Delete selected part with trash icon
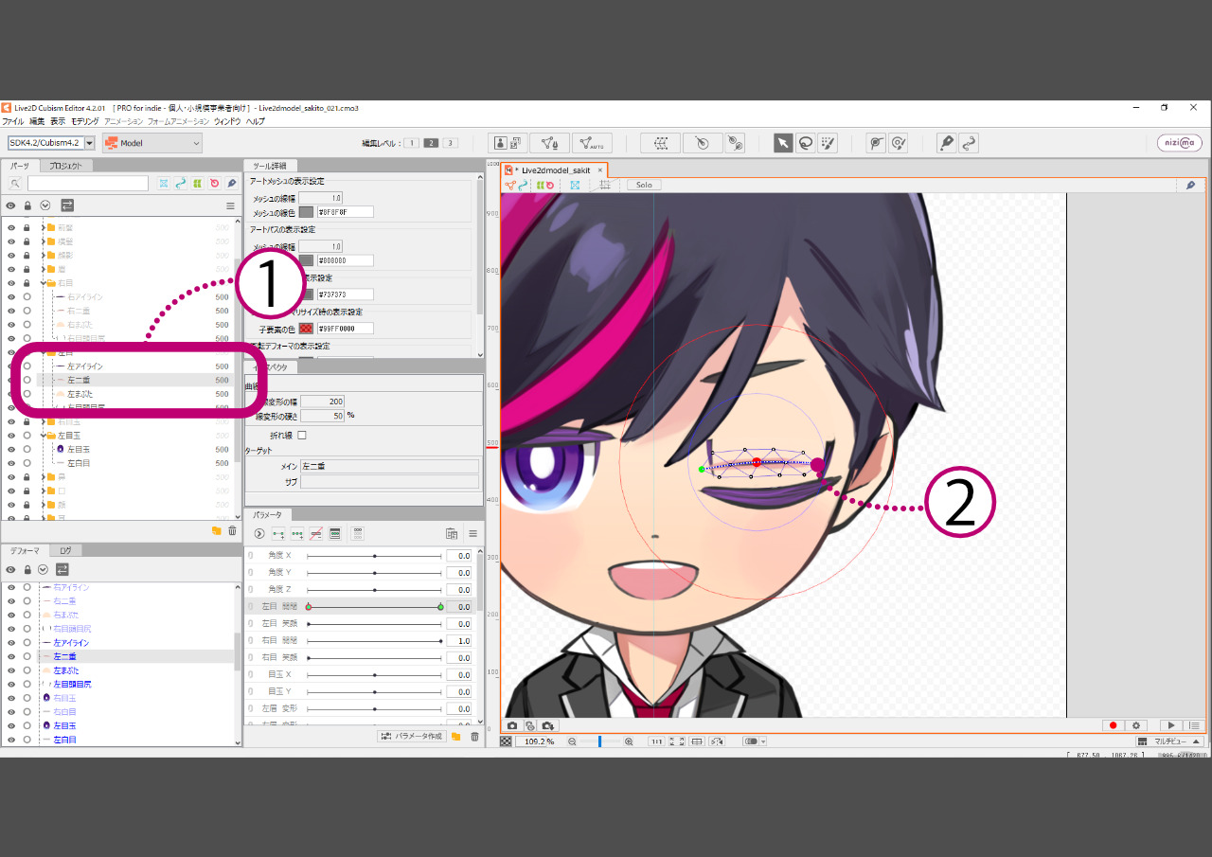This screenshot has width=1212, height=857. coord(232,530)
